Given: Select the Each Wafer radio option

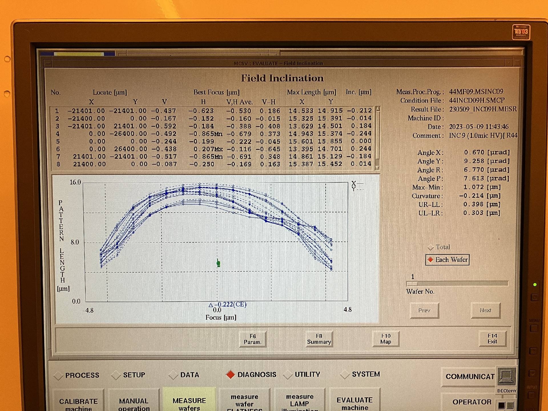Looking at the screenshot, I should point(447,260).
